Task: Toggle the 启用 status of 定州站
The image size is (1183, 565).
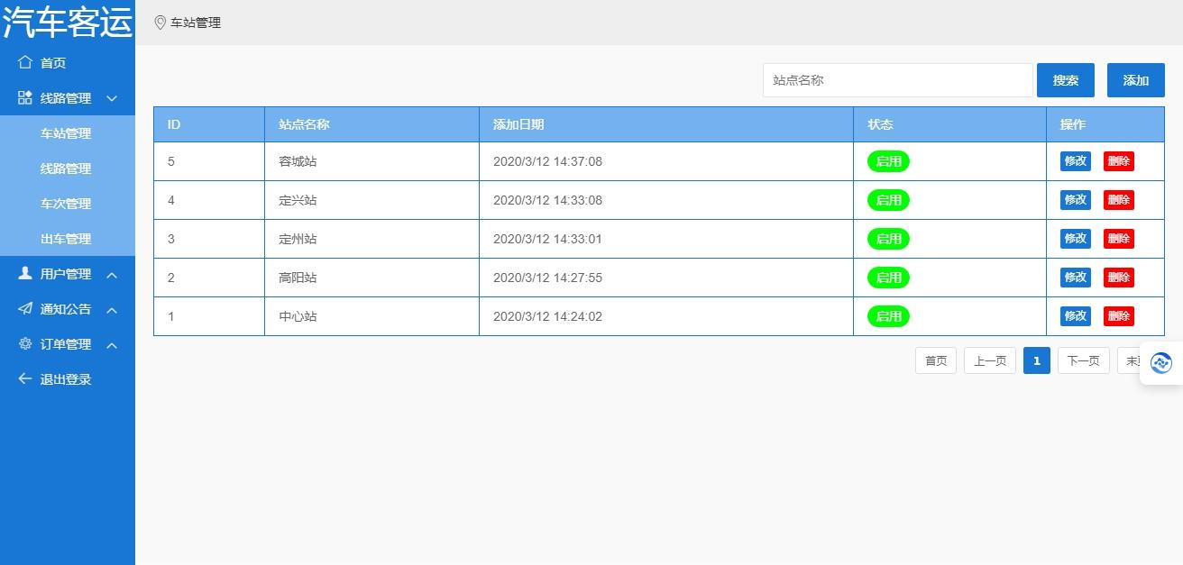Action: pos(888,239)
